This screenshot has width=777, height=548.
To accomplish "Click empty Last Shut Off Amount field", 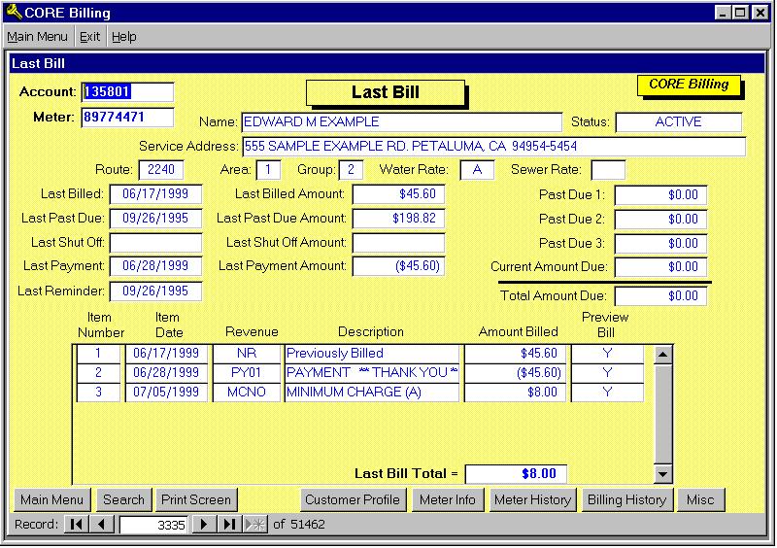I will [398, 243].
